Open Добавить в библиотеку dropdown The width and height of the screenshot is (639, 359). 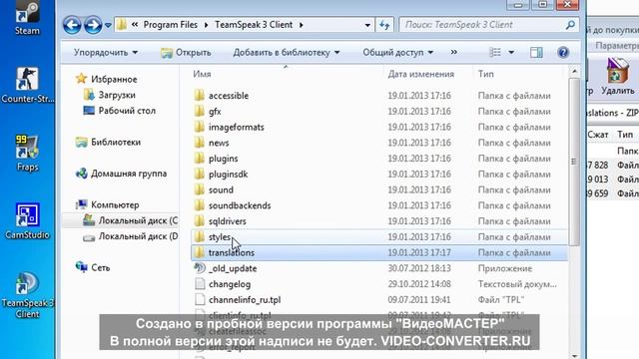pyautogui.click(x=287, y=53)
